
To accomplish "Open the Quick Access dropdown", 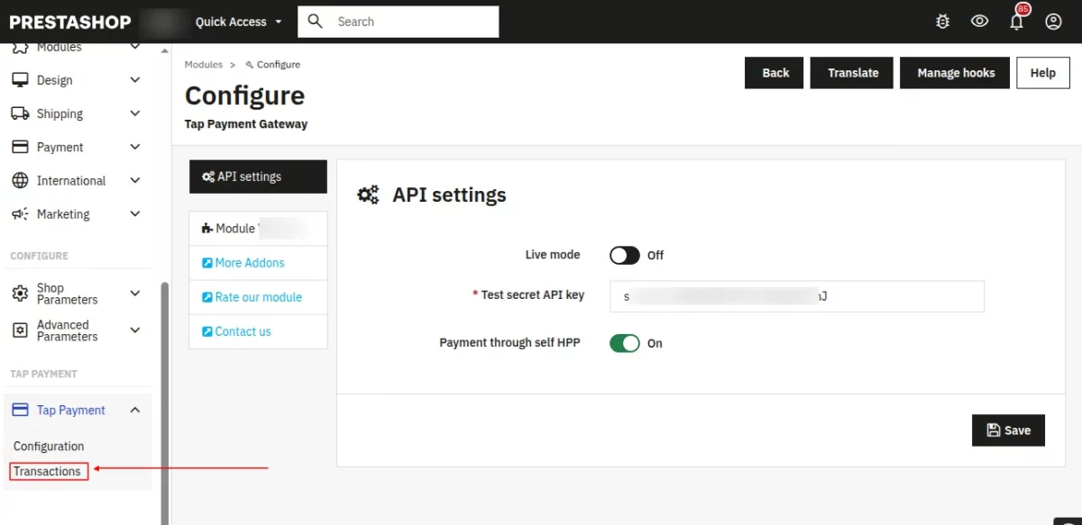I will click(x=238, y=22).
